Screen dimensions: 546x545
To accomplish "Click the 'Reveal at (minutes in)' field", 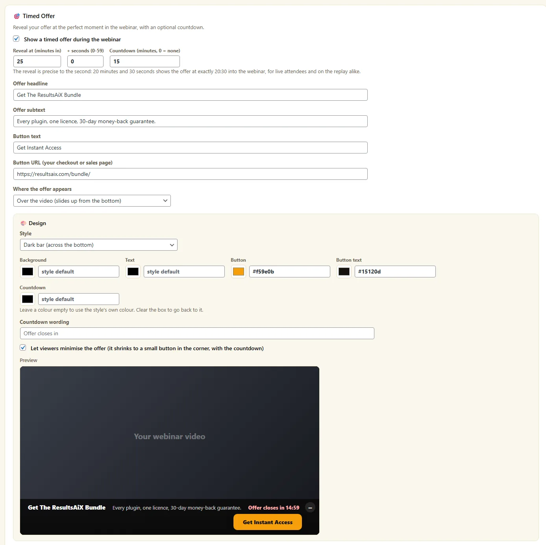I will (x=37, y=61).
